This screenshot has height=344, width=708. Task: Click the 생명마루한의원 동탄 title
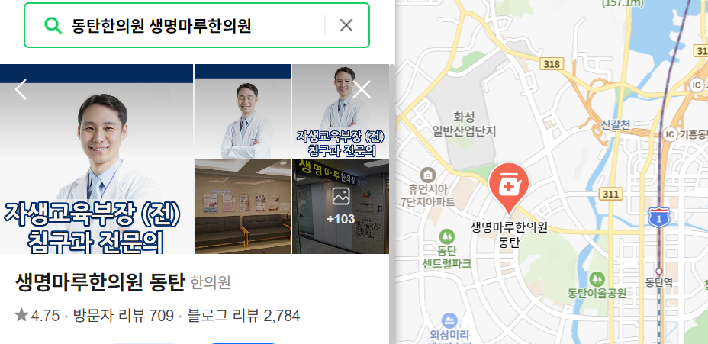100,283
